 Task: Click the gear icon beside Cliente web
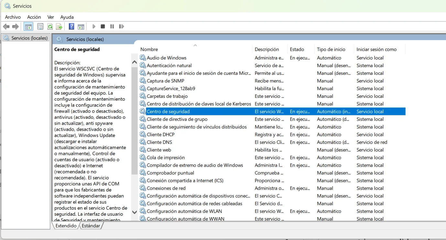[143, 150]
